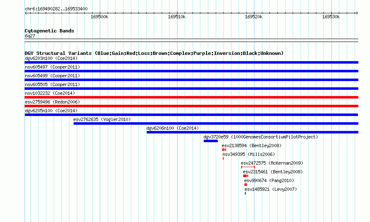This screenshot has height=222, width=370.
Task: Select the red bar under esv2759496
Action: pos(191,106)
